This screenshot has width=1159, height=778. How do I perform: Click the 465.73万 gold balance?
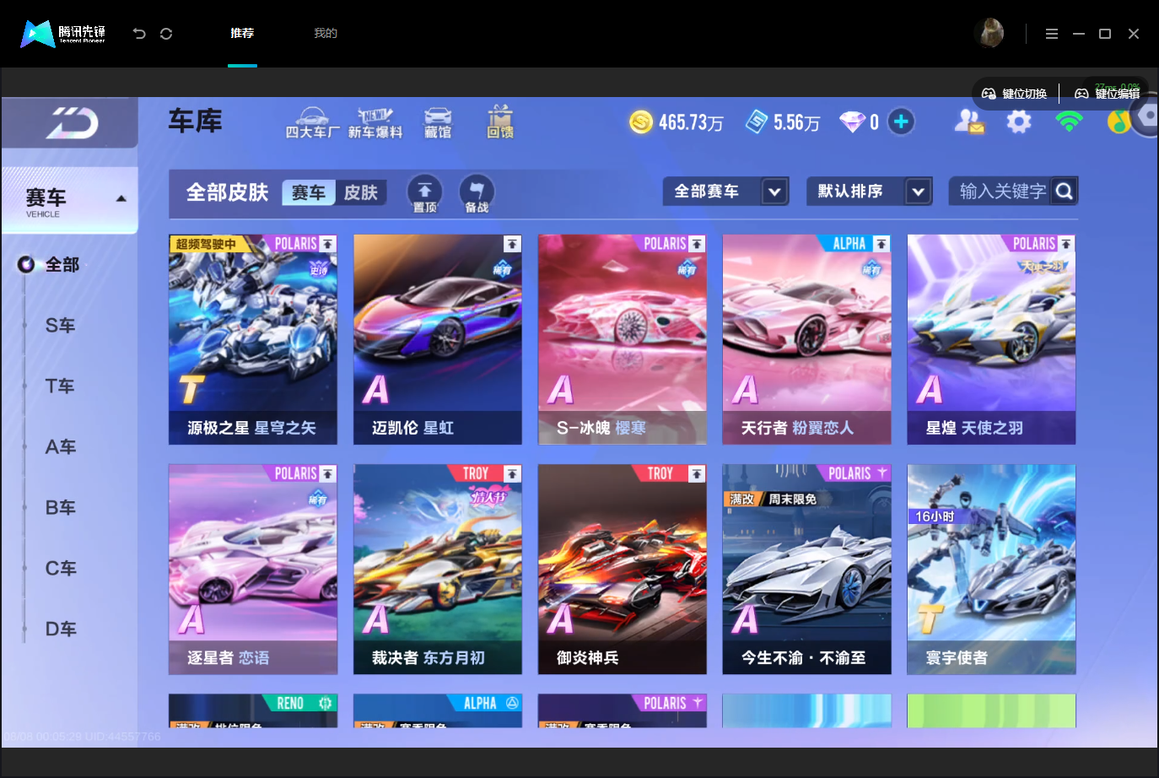691,123
